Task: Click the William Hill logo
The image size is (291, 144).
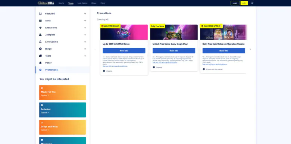Action: pyautogui.click(x=46, y=3)
